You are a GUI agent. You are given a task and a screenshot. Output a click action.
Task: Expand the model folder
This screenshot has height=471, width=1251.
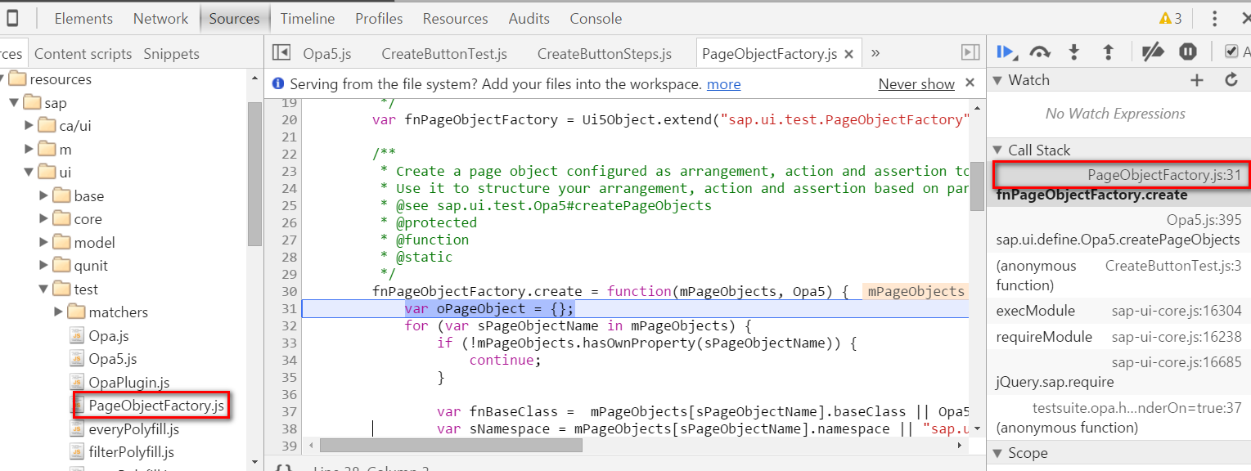coord(43,242)
